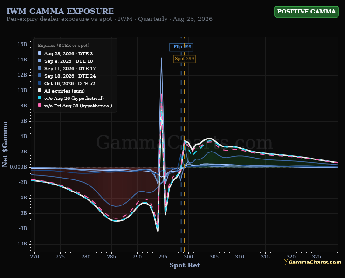Click the -2B y-axis tick label

(x=23, y=183)
